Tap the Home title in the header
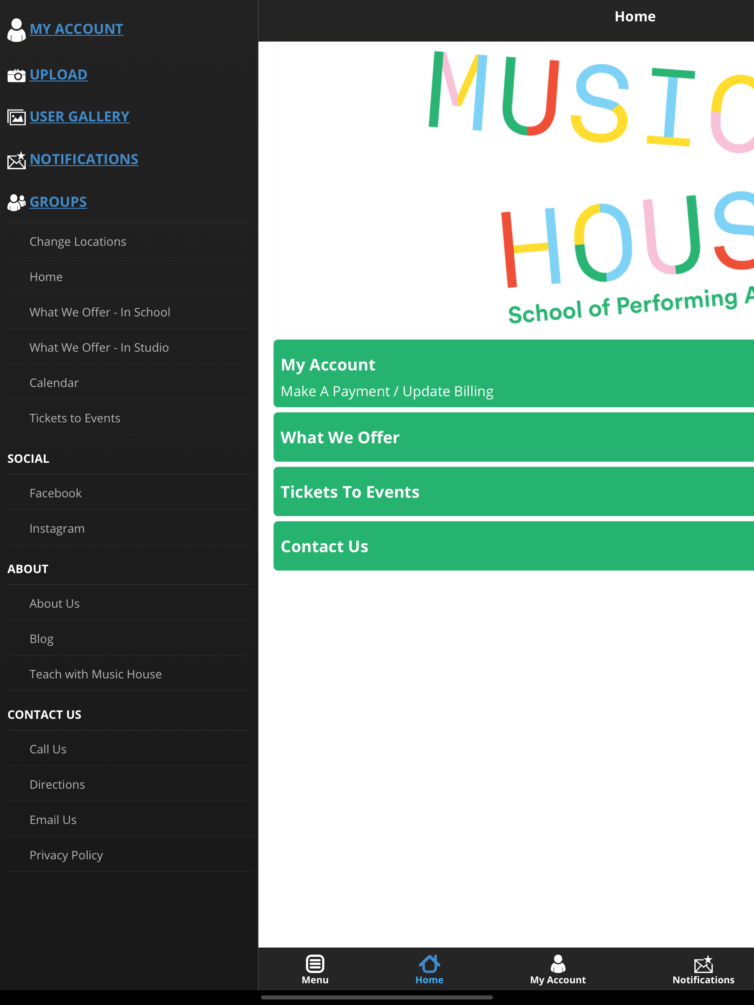754x1005 pixels. 635,16
